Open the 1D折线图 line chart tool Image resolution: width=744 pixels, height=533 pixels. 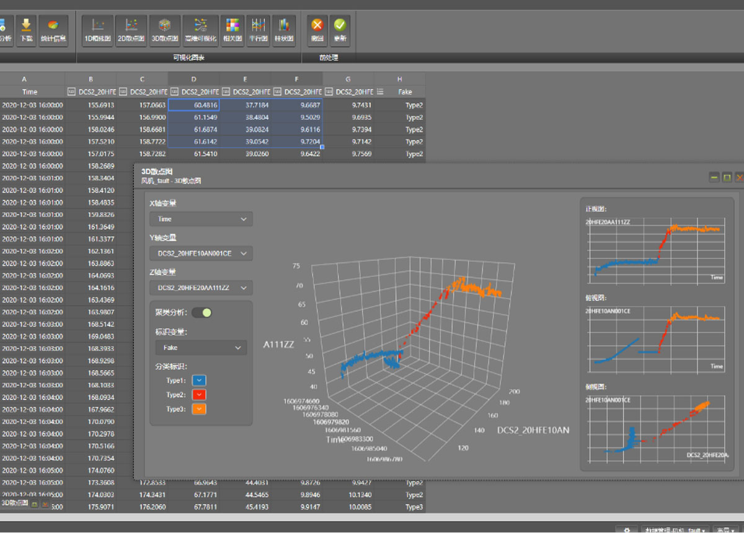[97, 30]
